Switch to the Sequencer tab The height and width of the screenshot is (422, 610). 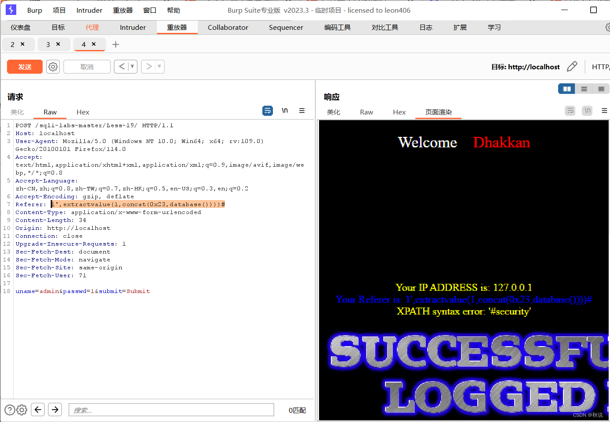pyautogui.click(x=286, y=27)
